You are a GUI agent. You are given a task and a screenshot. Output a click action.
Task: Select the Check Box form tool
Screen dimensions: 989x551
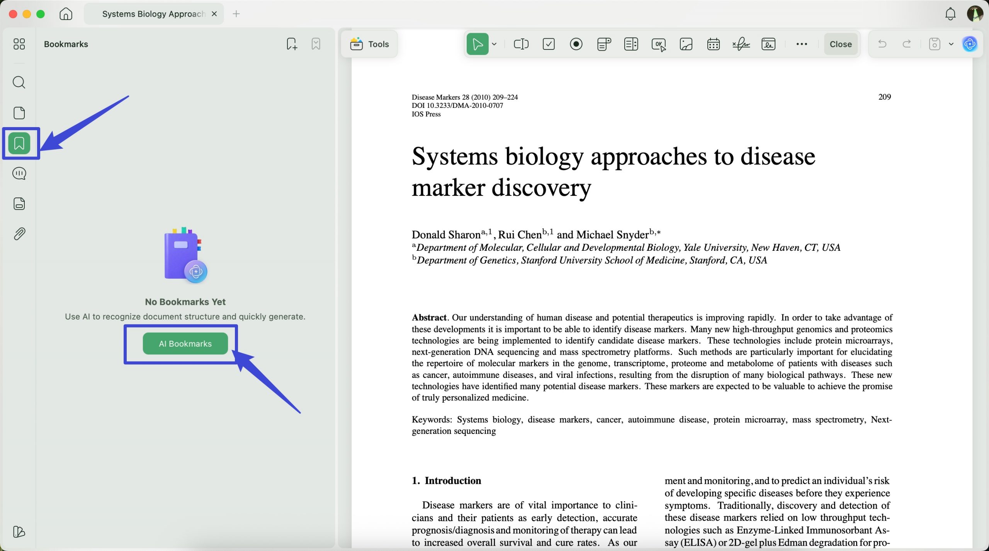click(549, 44)
